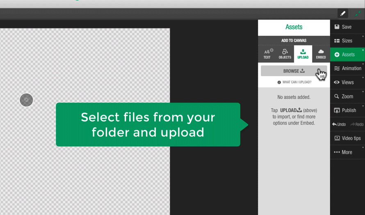365x215 pixels.
Task: Open the More menu
Action: click(x=347, y=152)
